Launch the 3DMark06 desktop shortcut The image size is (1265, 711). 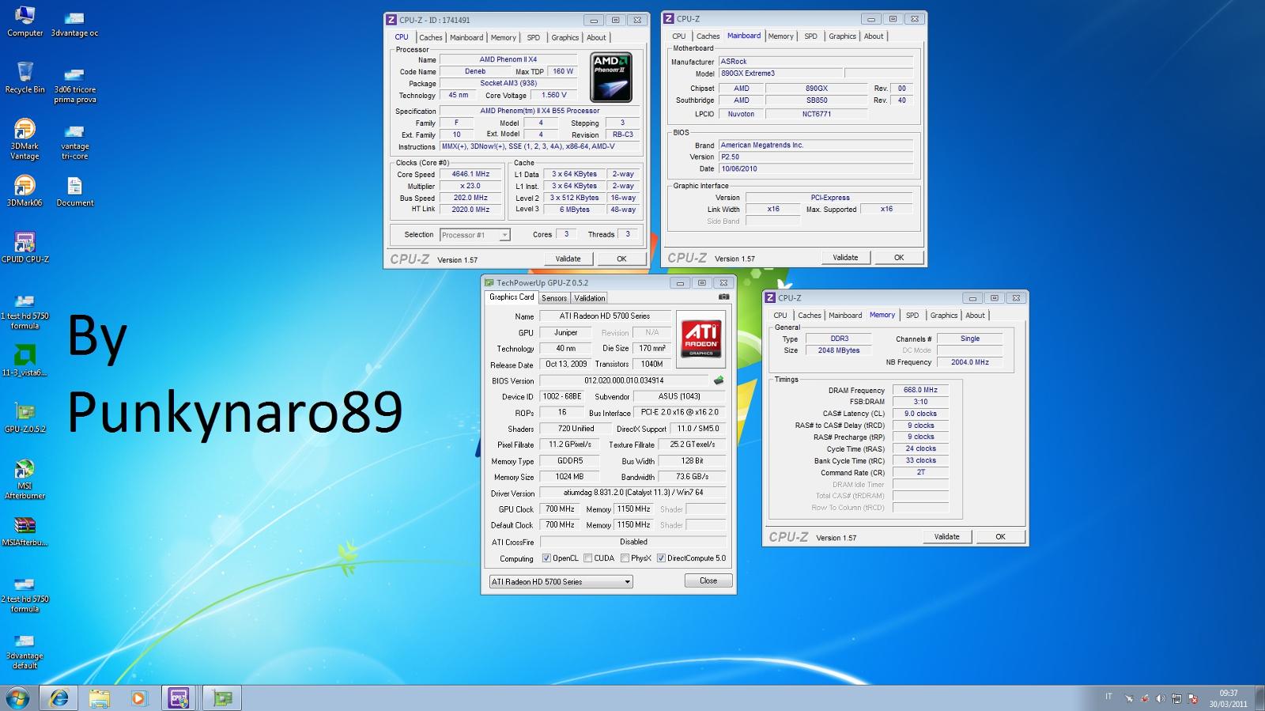point(25,191)
